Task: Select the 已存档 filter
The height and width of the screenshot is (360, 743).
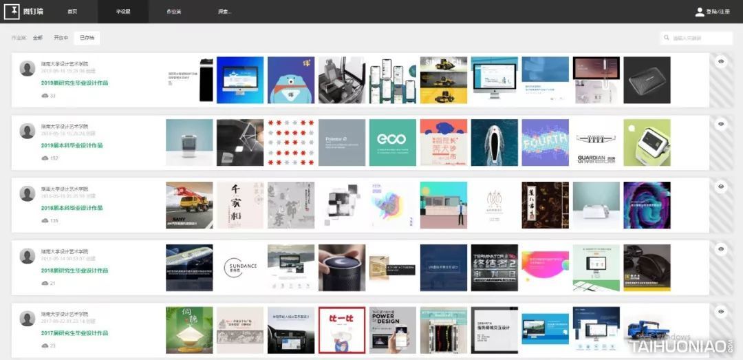Action: (87, 38)
